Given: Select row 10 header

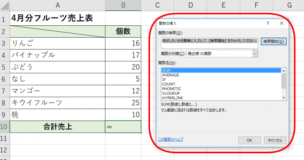Looking at the screenshot, I should (4, 127).
